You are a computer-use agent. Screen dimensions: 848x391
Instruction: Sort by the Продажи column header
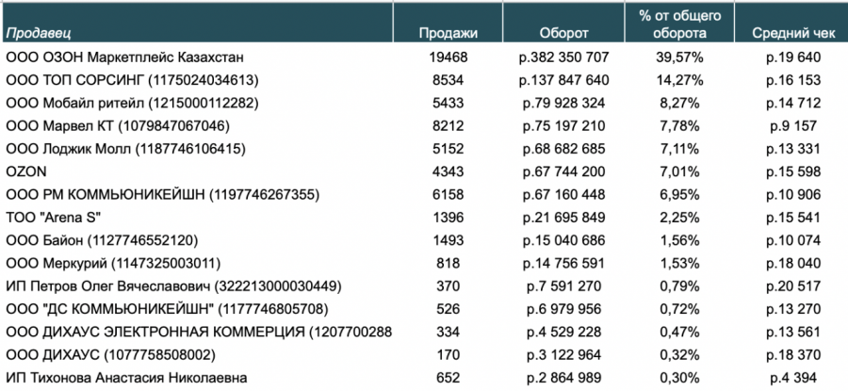click(x=448, y=33)
